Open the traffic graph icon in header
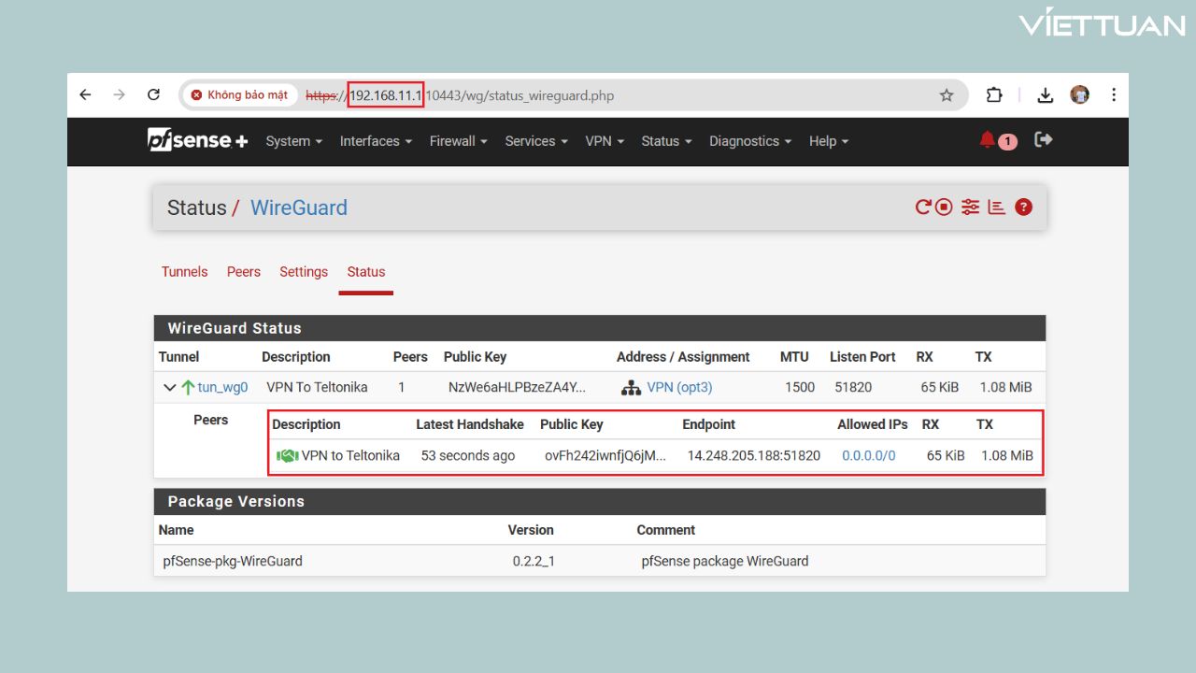 (x=996, y=207)
